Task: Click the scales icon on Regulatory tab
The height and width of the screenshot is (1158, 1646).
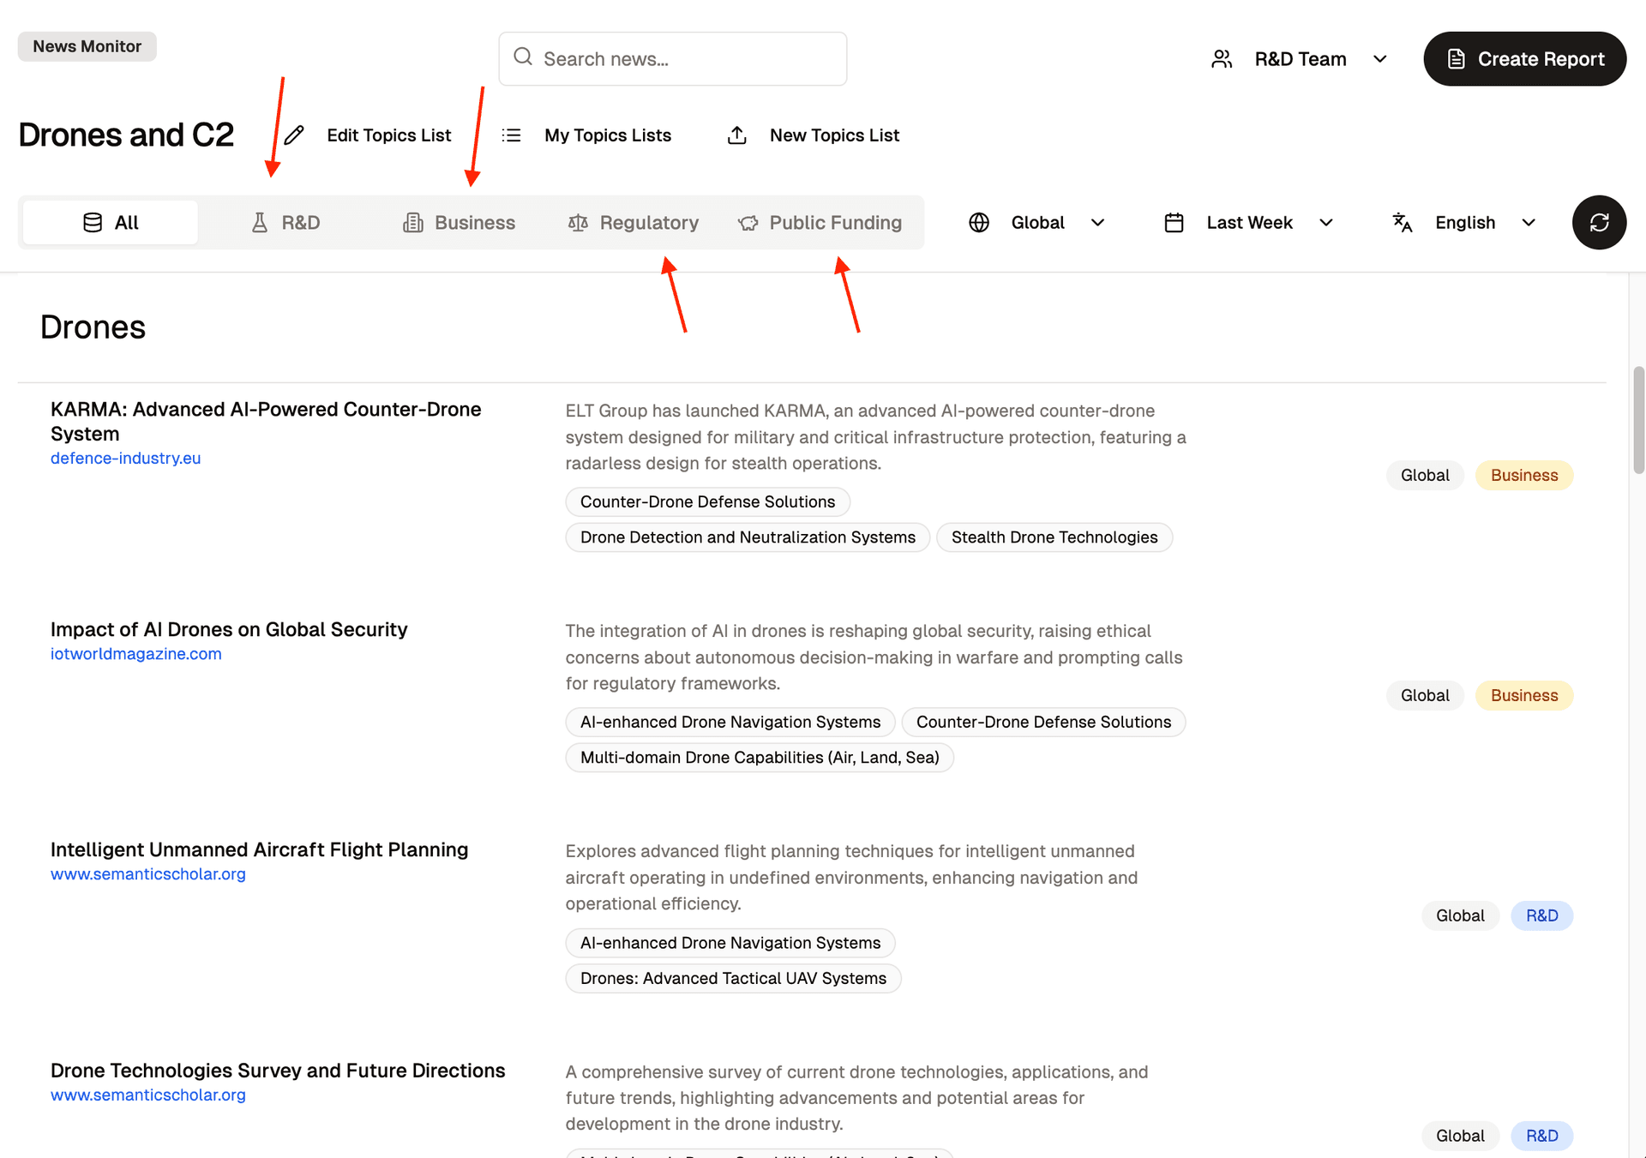Action: coord(578,223)
